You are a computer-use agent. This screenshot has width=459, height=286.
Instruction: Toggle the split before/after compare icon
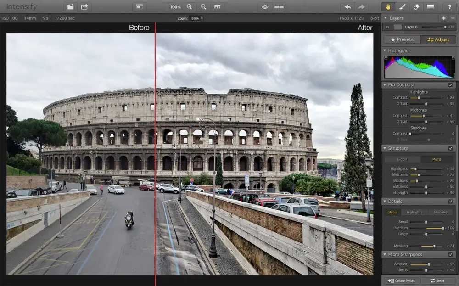coord(279,7)
